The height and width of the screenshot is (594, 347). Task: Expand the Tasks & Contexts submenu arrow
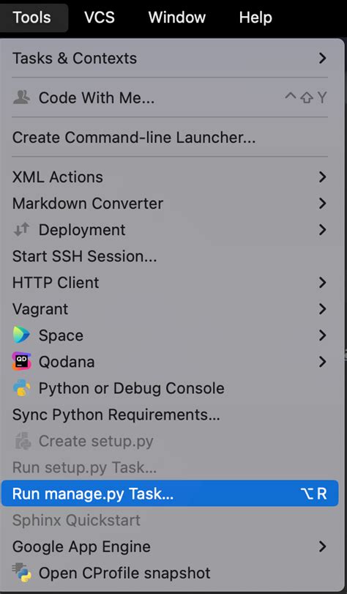pos(322,58)
